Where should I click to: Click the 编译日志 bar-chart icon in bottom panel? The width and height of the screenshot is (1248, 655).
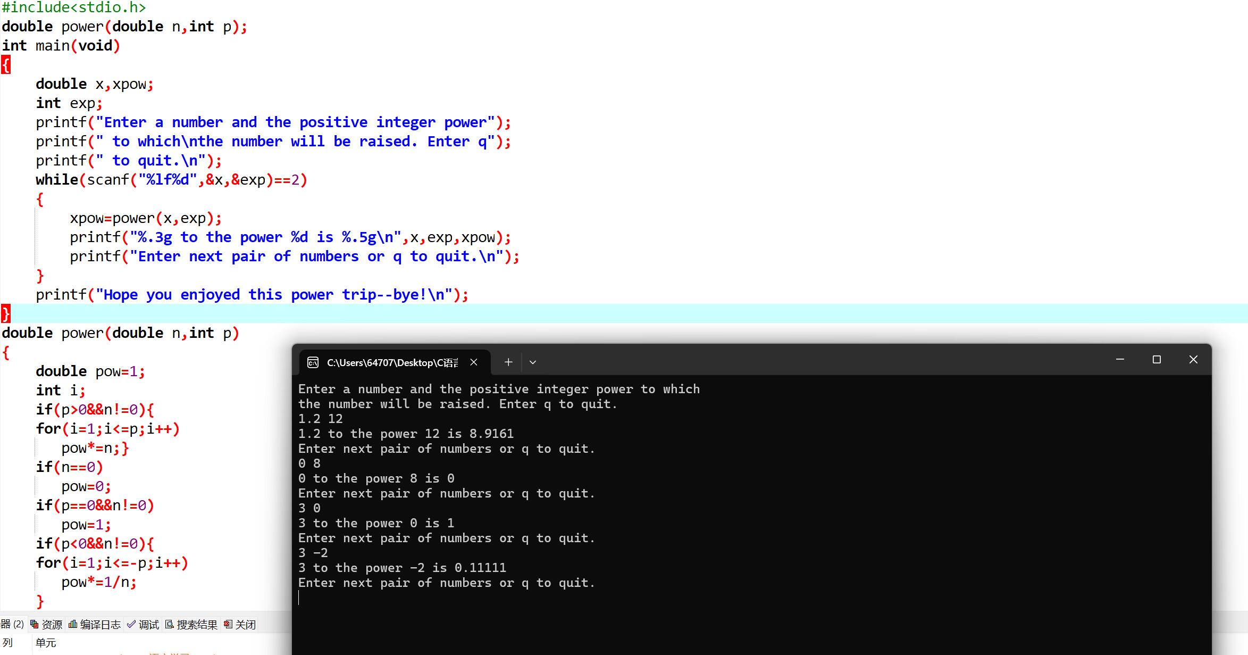(74, 624)
